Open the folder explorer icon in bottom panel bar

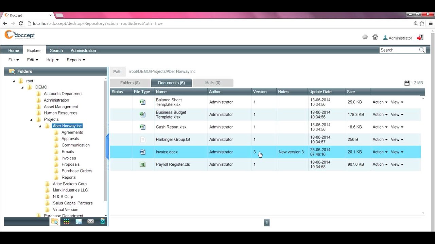pyautogui.click(x=55, y=221)
